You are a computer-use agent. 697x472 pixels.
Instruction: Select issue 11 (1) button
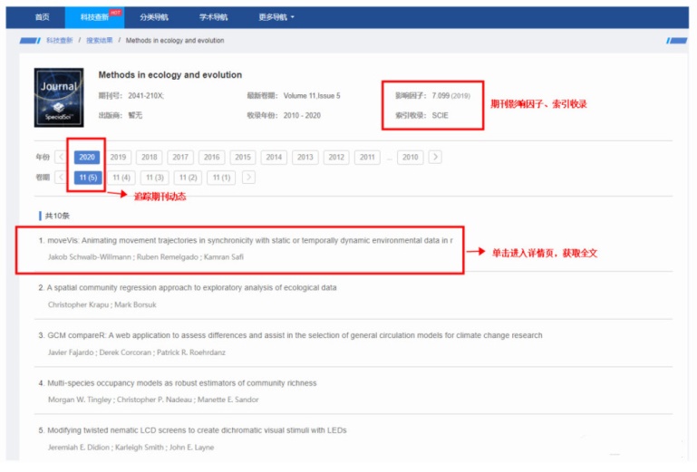tap(221, 178)
